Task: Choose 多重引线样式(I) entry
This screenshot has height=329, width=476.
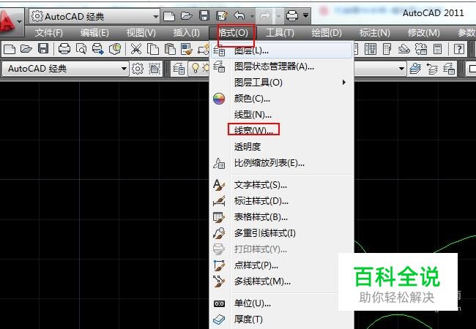Action: click(282, 233)
